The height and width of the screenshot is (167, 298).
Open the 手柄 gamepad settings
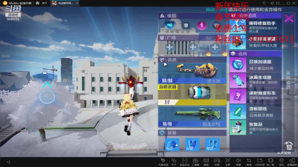[x=217, y=162]
